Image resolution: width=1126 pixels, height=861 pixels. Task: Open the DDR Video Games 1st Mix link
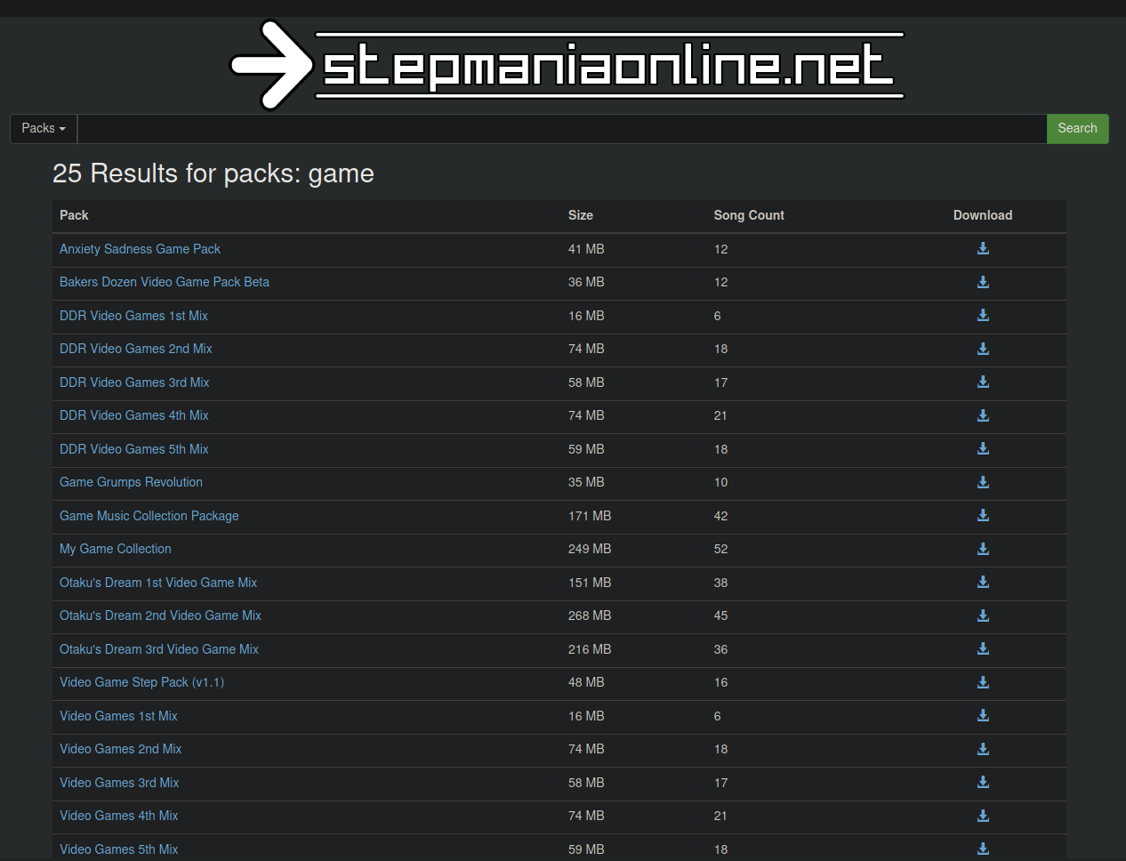pos(133,316)
